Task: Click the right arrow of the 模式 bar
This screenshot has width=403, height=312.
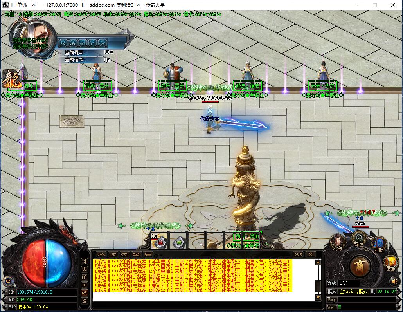Action: click(399, 291)
